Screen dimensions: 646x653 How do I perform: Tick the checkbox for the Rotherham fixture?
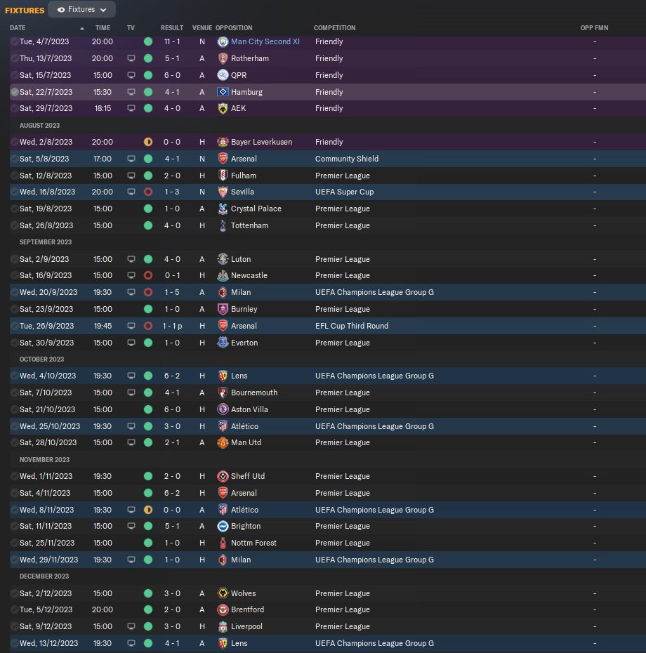pyautogui.click(x=14, y=58)
